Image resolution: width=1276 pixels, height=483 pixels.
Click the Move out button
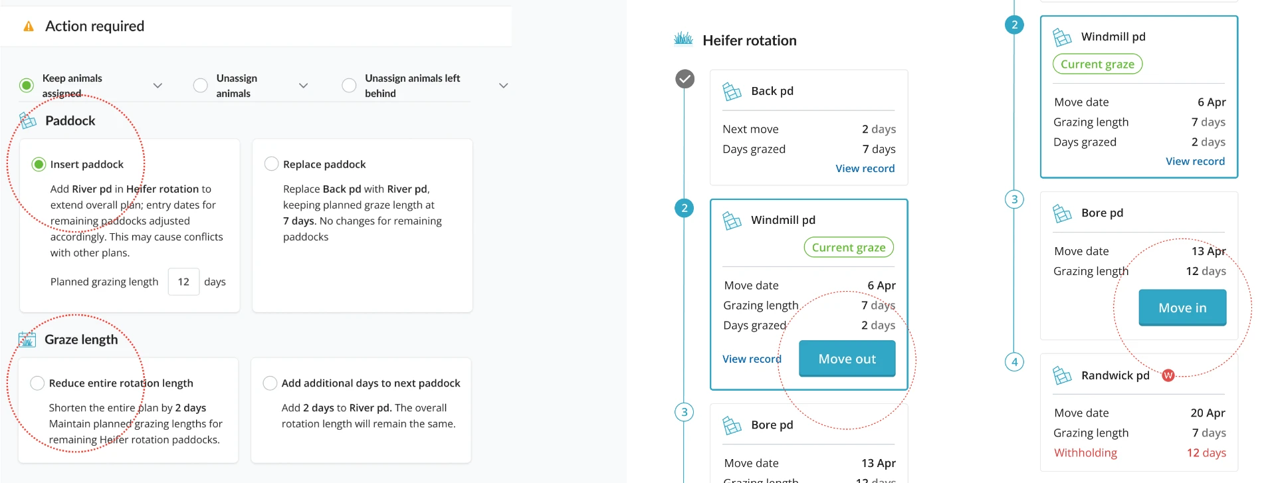(x=847, y=359)
